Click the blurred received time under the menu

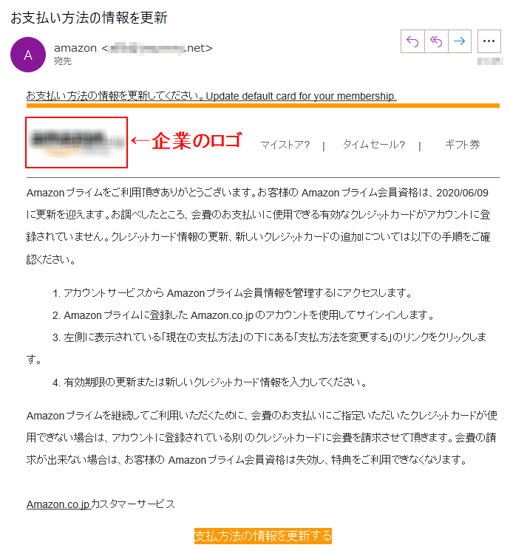pyautogui.click(x=490, y=61)
